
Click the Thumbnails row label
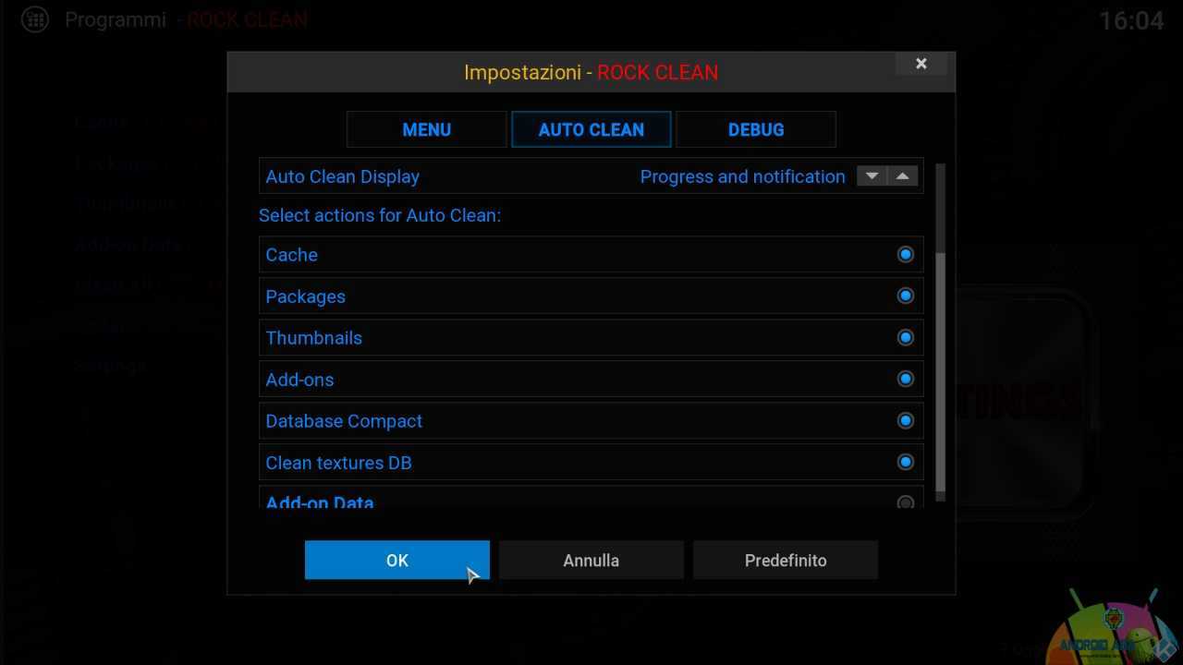point(313,338)
